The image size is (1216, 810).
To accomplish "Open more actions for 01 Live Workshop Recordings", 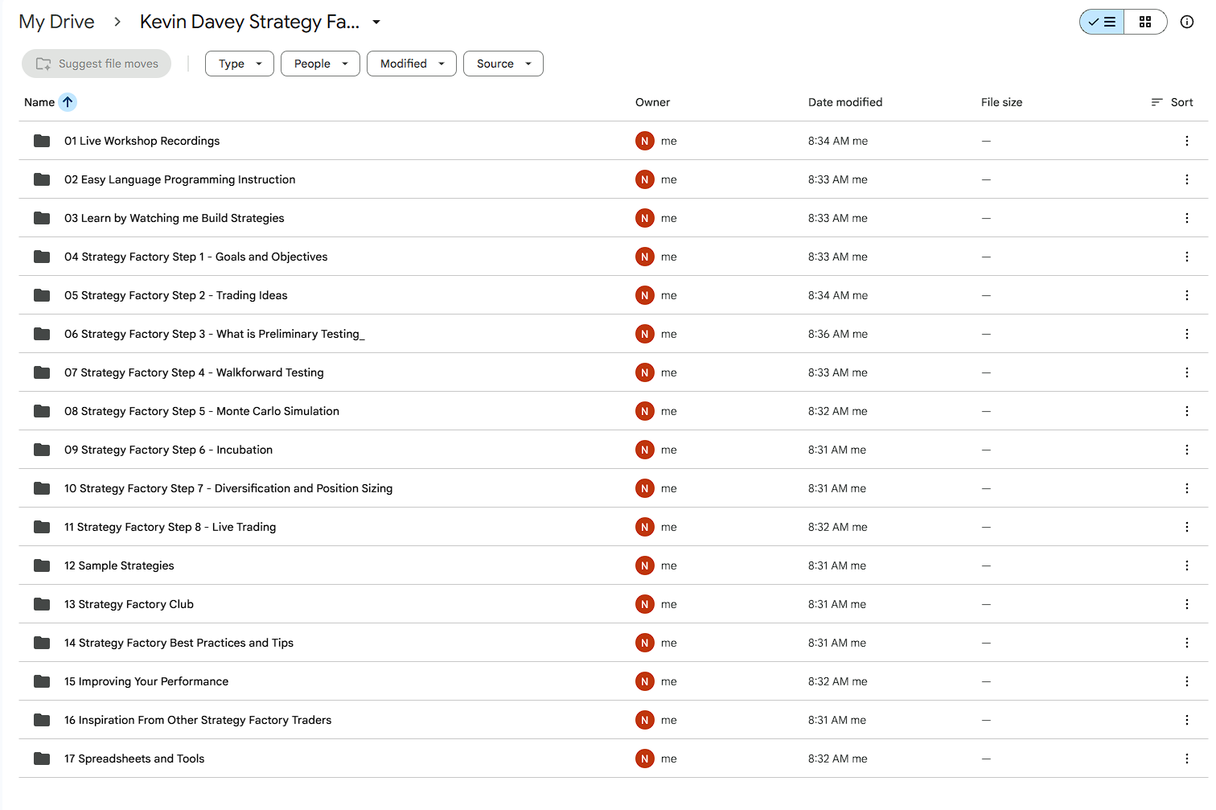I will point(1186,141).
